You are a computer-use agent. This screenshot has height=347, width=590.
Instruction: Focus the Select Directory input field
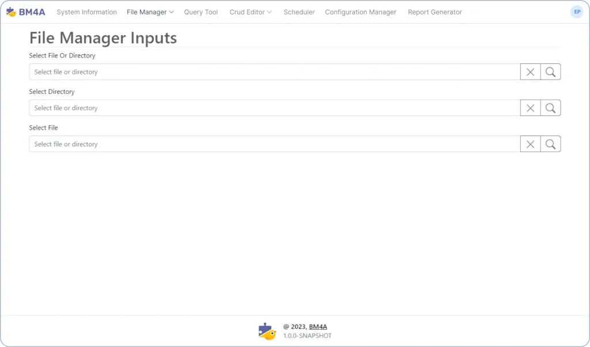pos(275,108)
